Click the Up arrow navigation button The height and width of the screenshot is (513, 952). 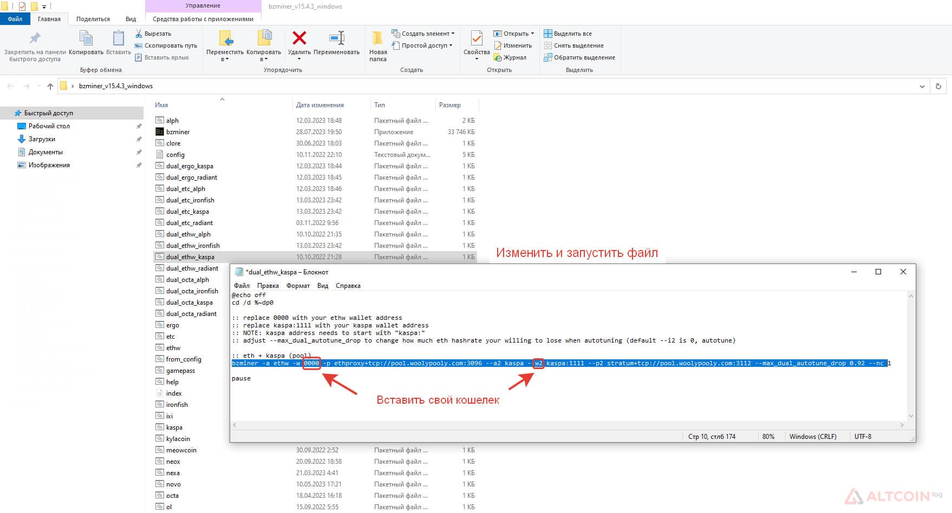pyautogui.click(x=50, y=86)
